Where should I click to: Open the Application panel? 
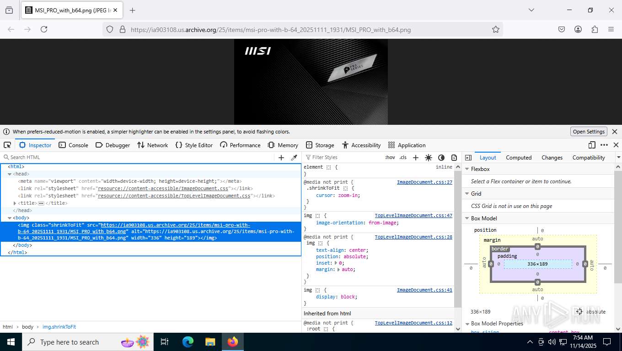point(407,145)
